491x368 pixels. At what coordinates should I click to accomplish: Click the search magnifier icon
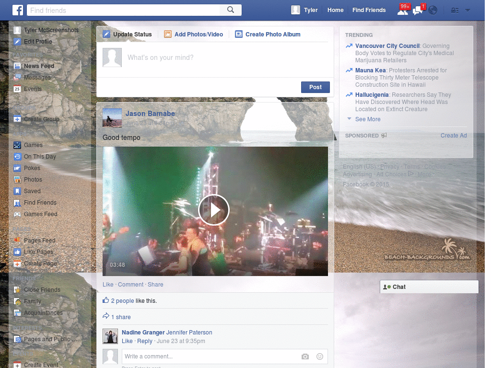(231, 10)
